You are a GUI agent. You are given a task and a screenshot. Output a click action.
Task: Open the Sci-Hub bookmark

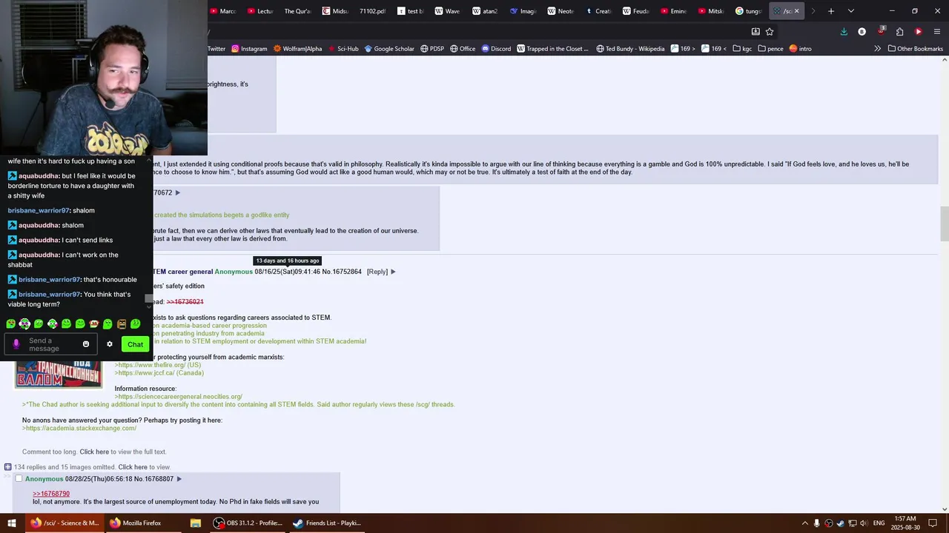coord(343,49)
